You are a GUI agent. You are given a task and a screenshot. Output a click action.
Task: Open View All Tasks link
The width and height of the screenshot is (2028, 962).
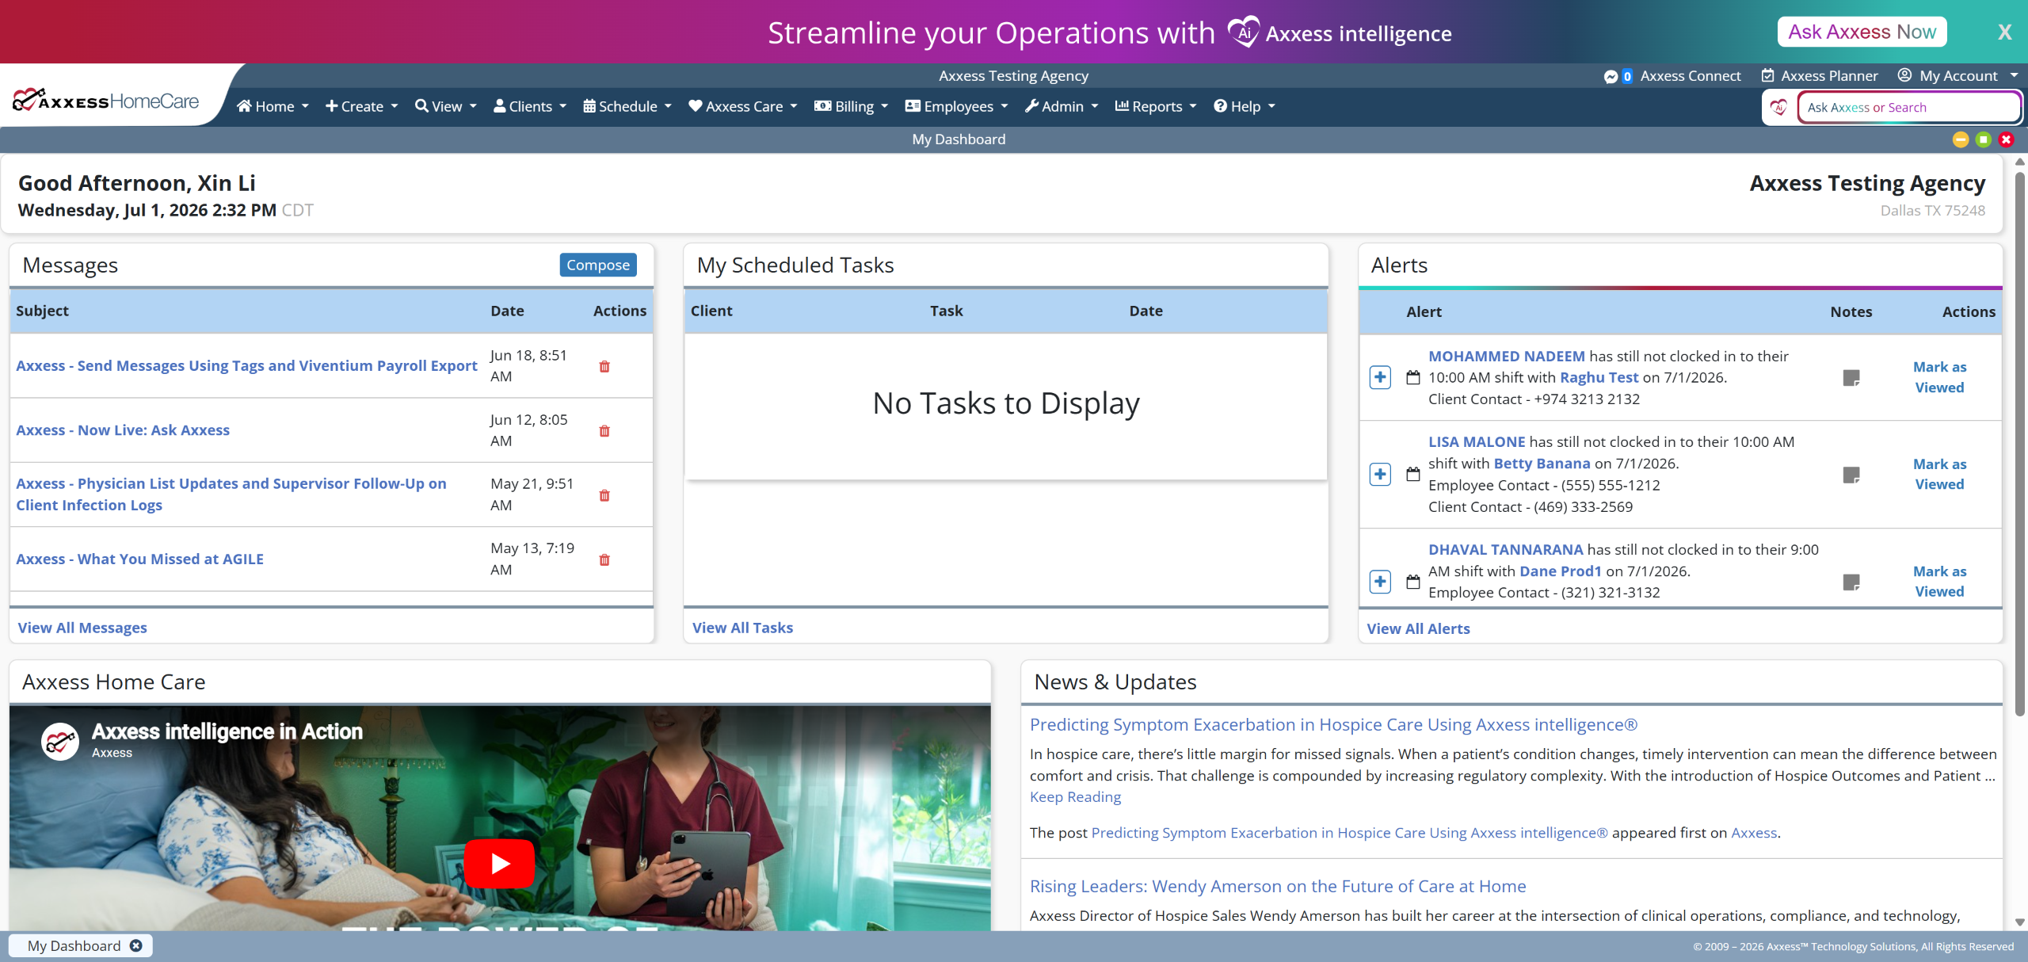coord(742,628)
